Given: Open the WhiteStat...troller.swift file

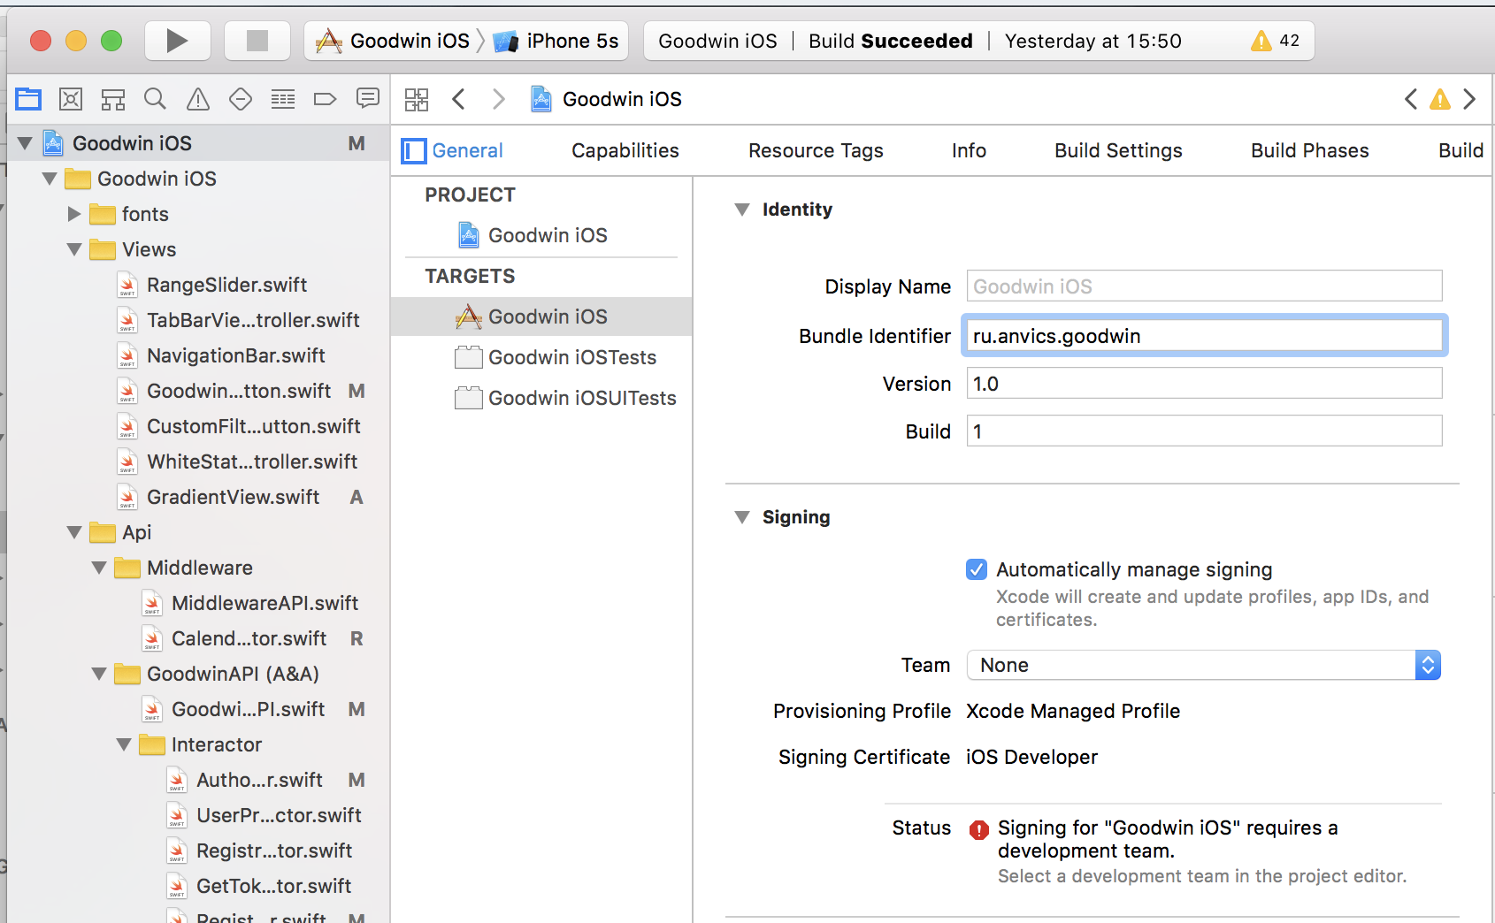Looking at the screenshot, I should (x=252, y=461).
